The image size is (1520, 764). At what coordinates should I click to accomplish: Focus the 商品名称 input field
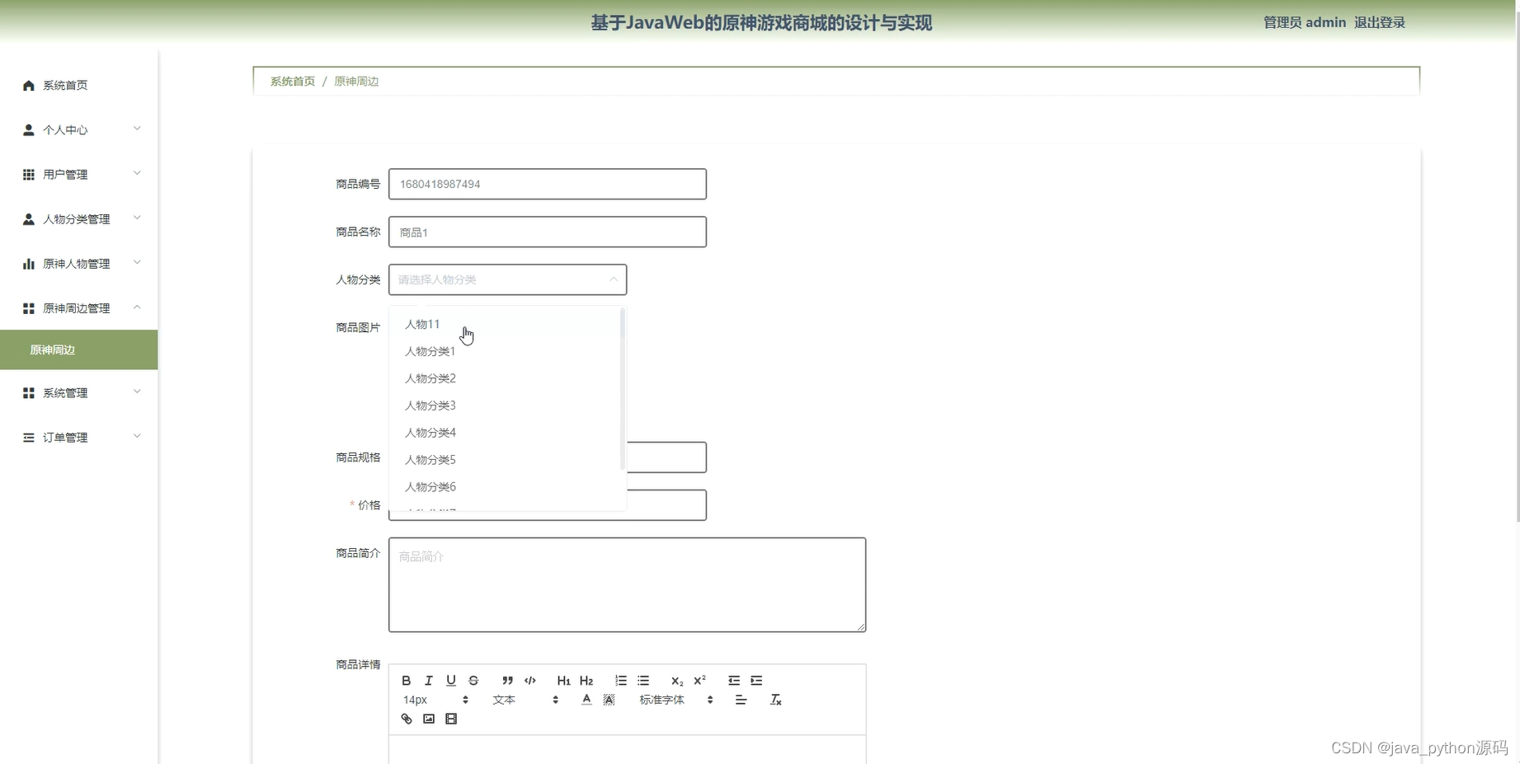[548, 232]
